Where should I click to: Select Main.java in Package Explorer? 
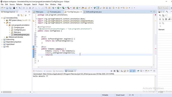point(17,32)
